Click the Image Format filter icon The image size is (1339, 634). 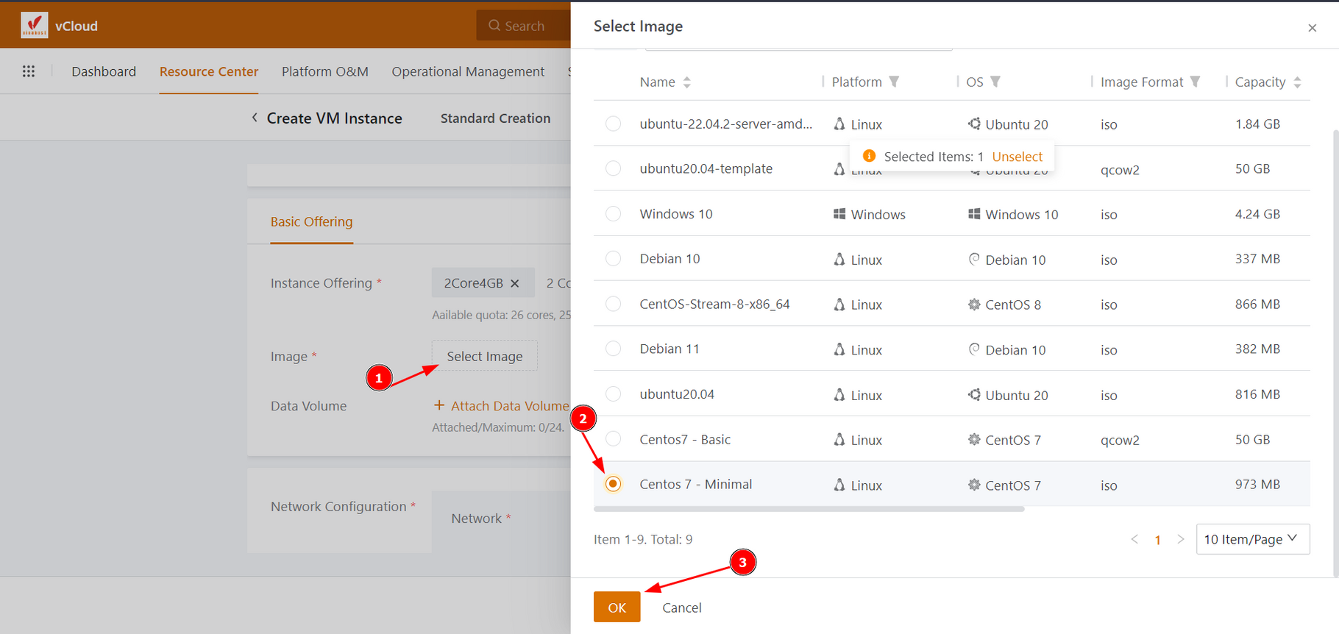(1195, 82)
